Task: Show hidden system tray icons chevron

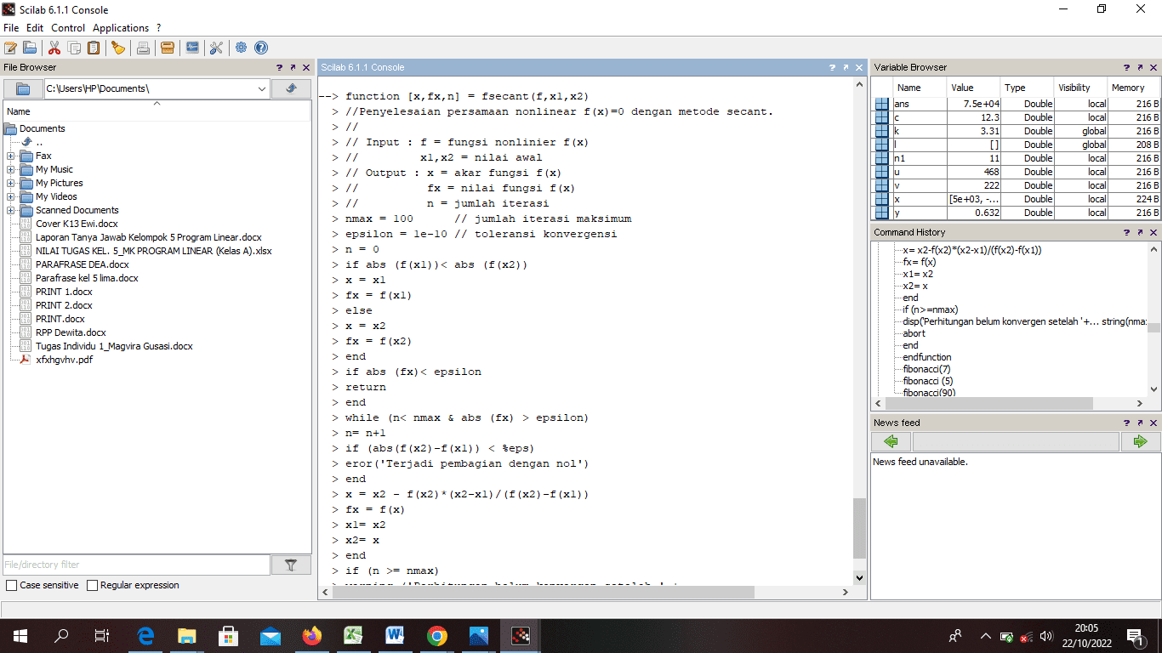Action: (x=986, y=635)
